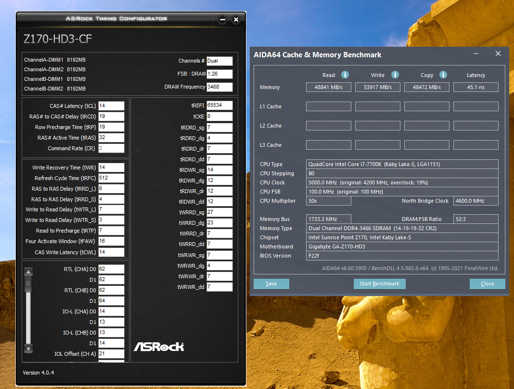Viewport: 514px width, 389px height.
Task: Click the L3 Cache Latency result box
Action: pyautogui.click(x=476, y=145)
